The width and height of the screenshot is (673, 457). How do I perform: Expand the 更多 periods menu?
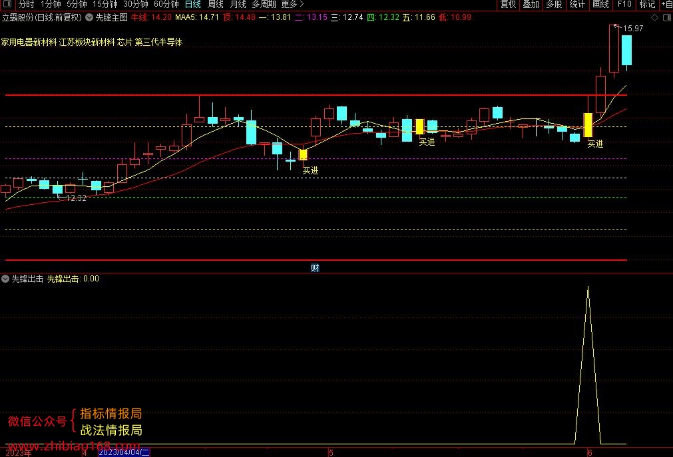click(x=292, y=4)
